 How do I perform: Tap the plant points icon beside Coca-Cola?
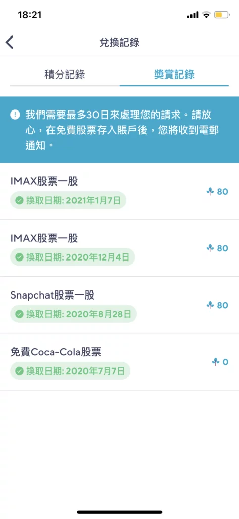coord(216,362)
